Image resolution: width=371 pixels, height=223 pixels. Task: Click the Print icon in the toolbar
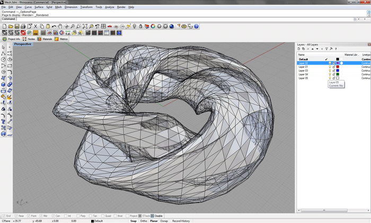pos(23,26)
